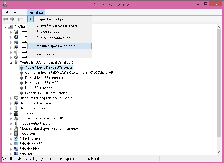Enable Mostra dispositivi nascosti

click(x=56, y=46)
